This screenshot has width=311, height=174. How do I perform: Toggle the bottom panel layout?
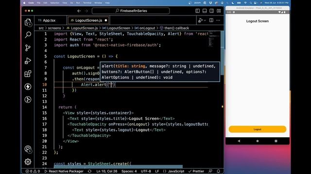[x=205, y=11]
